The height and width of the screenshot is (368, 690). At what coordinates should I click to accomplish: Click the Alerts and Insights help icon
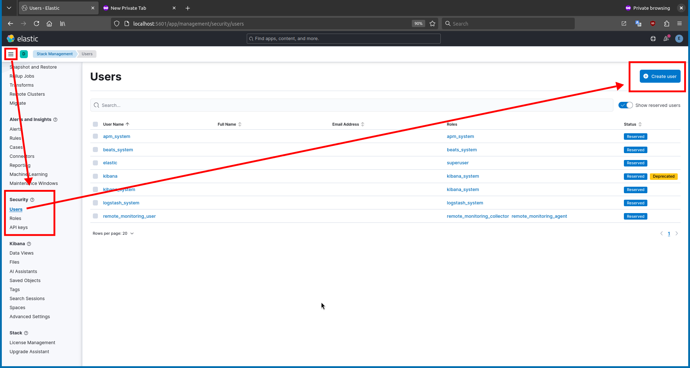pyautogui.click(x=55, y=120)
